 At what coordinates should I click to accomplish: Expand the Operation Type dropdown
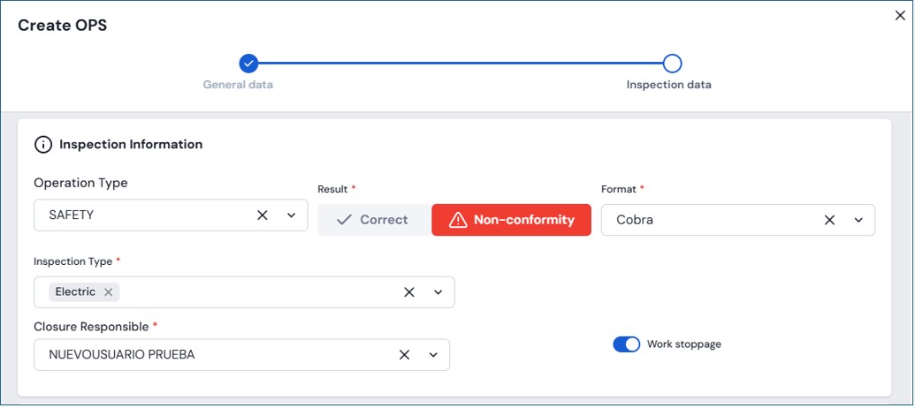(291, 215)
